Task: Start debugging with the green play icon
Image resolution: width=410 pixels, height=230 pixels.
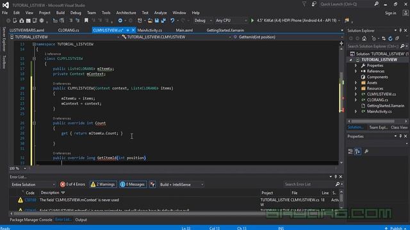Action: [252, 20]
